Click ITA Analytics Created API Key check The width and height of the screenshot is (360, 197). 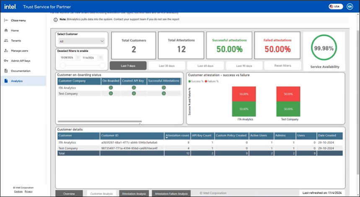[134, 88]
